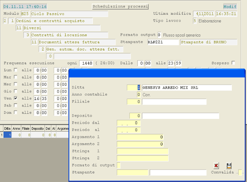Select the Deposito code field
This screenshot has height=182, width=247.
click(135, 116)
